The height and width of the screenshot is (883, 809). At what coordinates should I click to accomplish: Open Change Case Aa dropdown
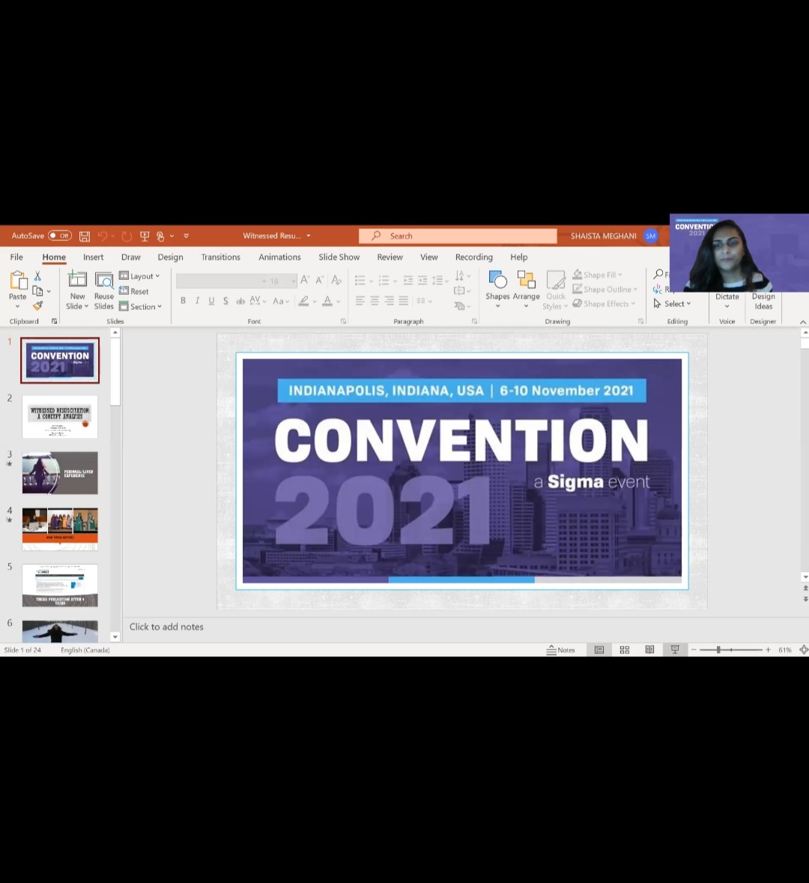coord(281,302)
